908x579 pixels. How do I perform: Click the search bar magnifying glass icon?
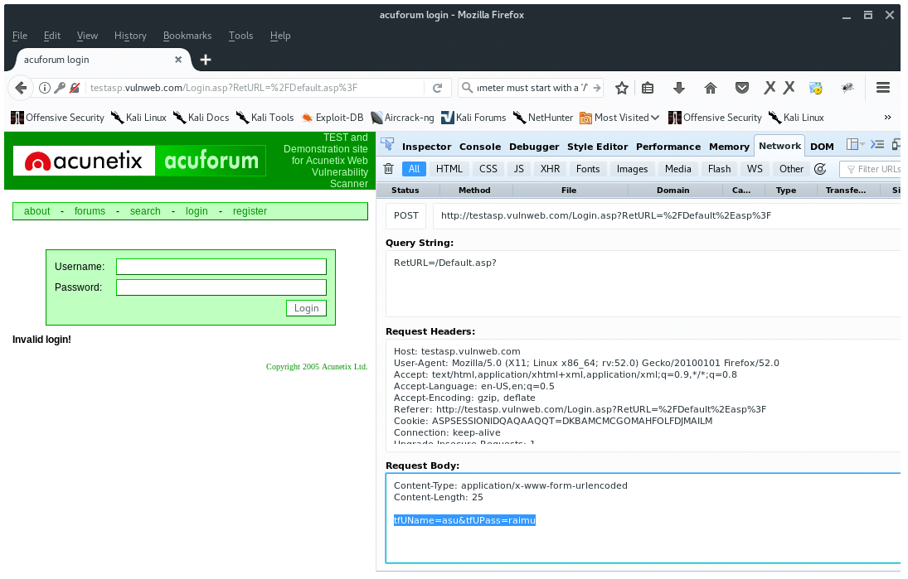coord(467,88)
